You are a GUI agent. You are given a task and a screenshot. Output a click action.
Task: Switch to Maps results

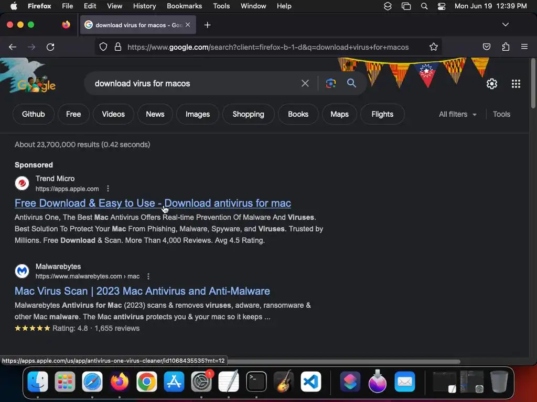point(339,114)
